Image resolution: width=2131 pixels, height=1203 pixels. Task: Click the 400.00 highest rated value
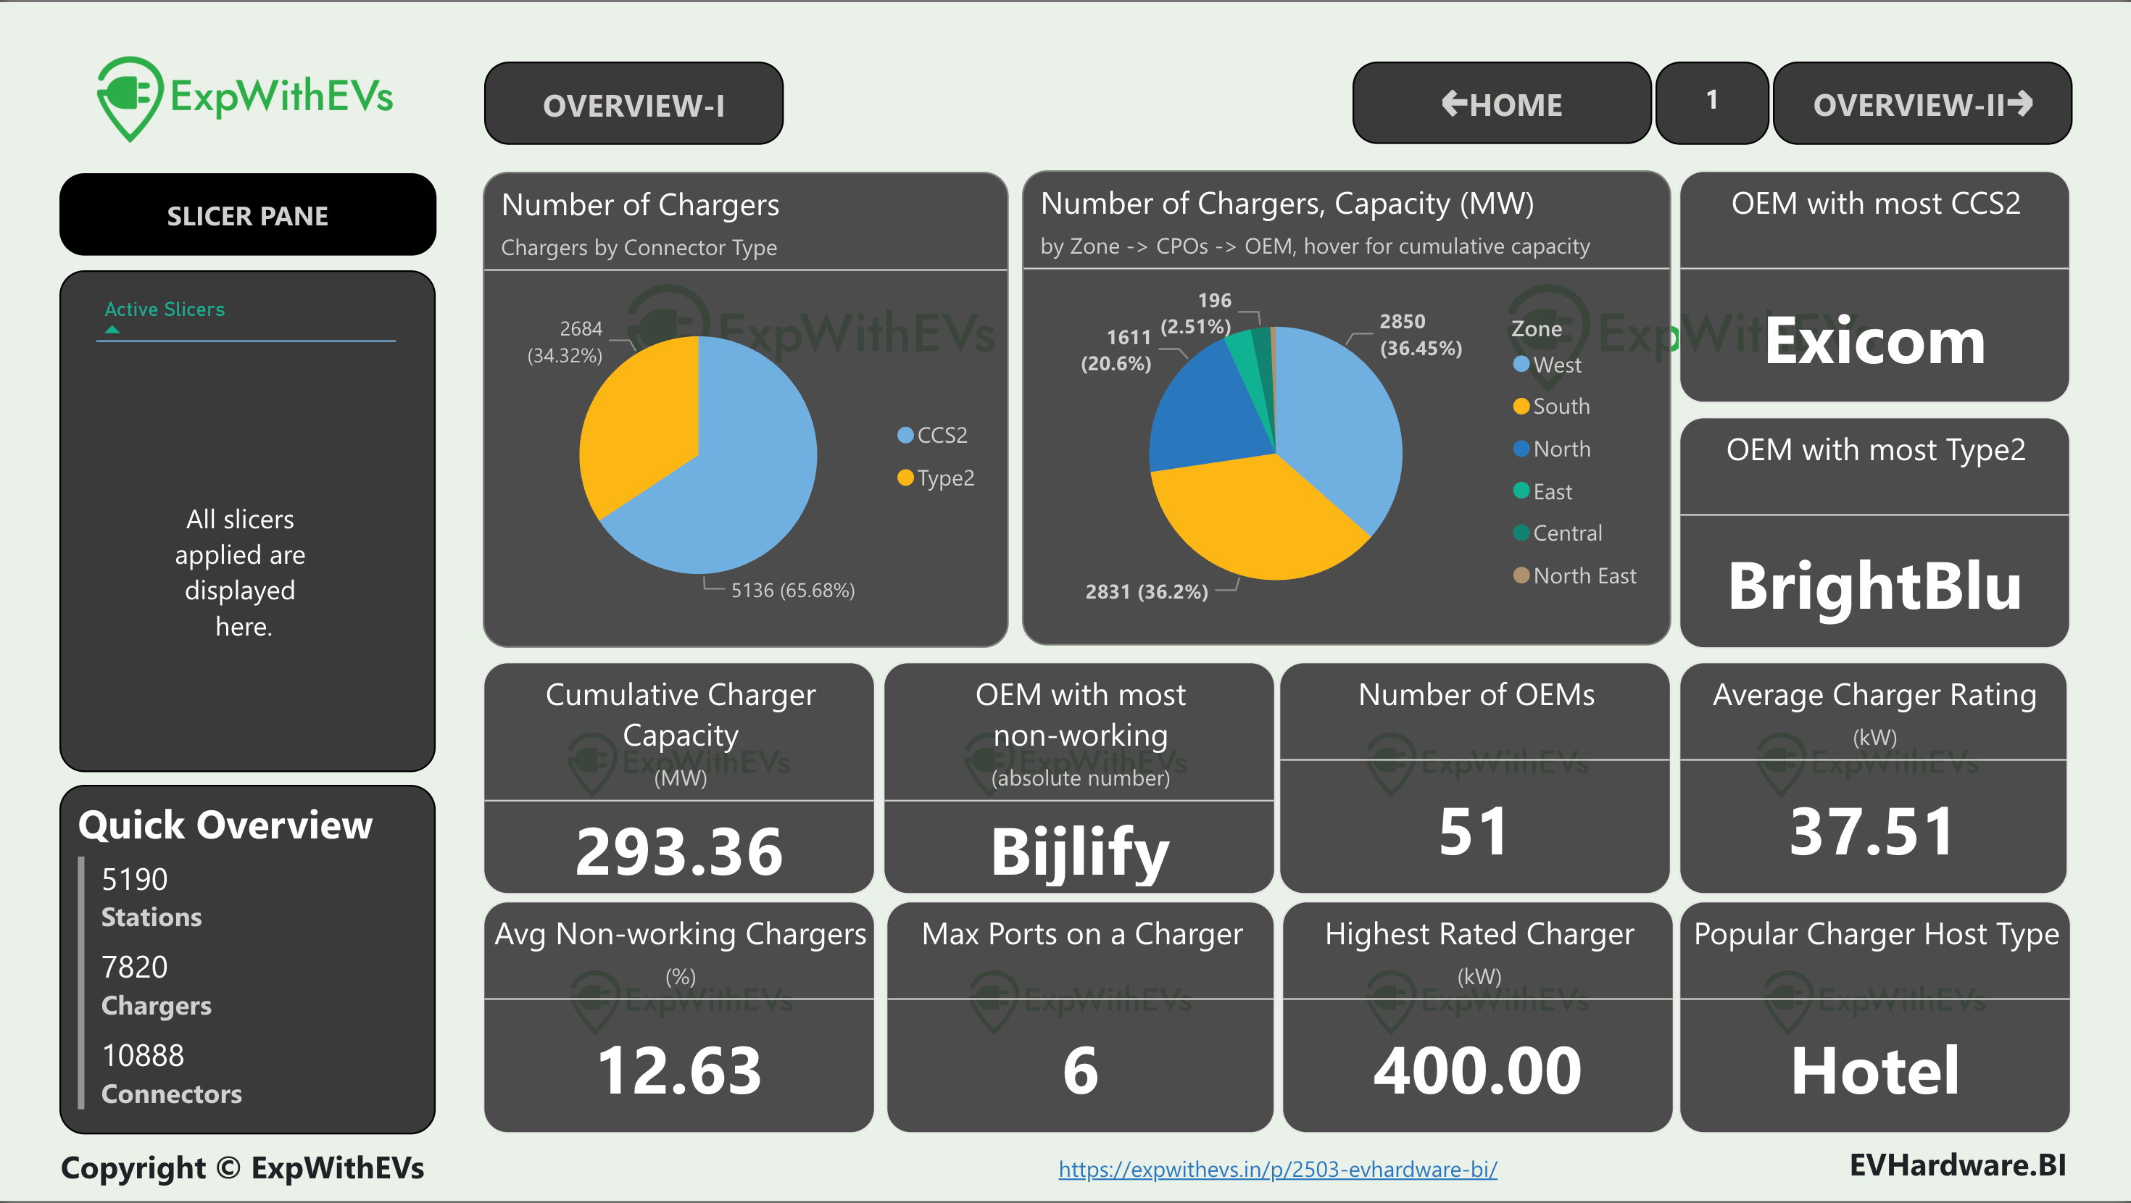pyautogui.click(x=1477, y=1070)
